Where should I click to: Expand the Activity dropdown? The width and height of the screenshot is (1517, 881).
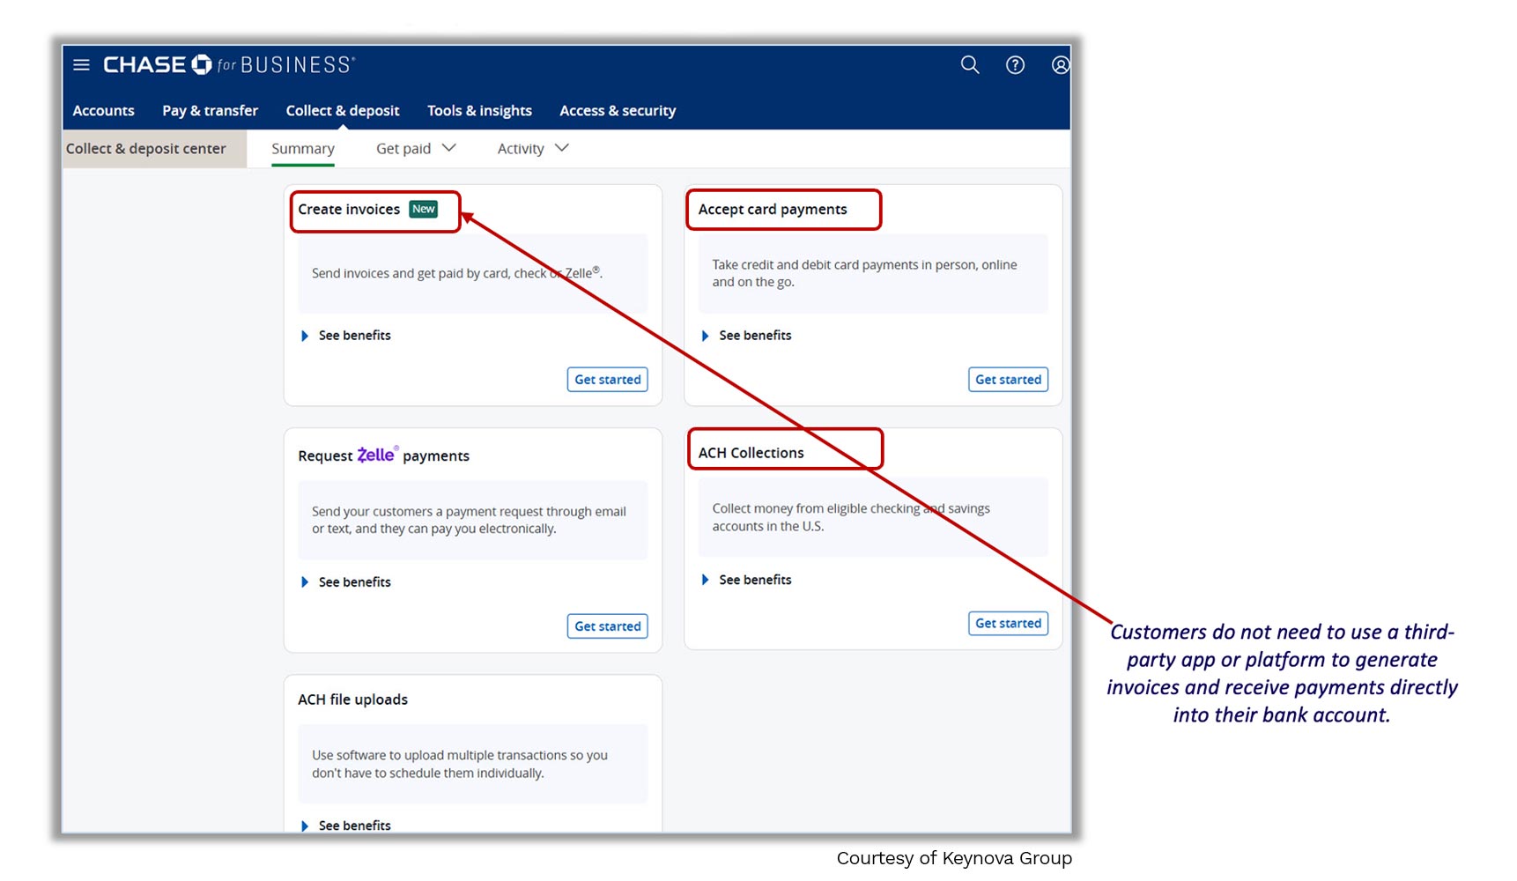(533, 149)
